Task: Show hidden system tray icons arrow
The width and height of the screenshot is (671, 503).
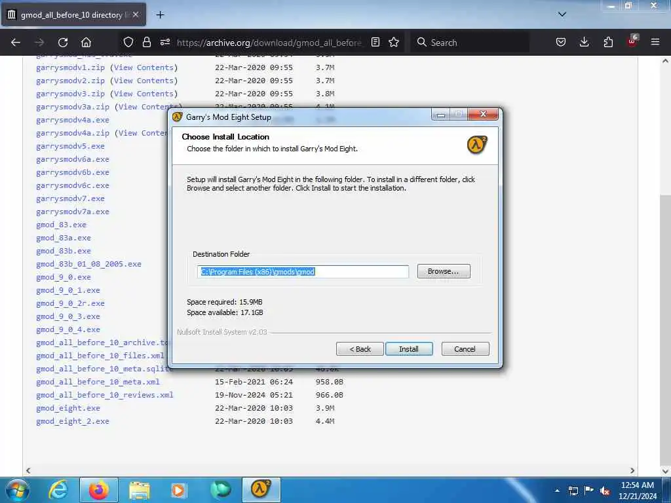Action: tap(557, 491)
